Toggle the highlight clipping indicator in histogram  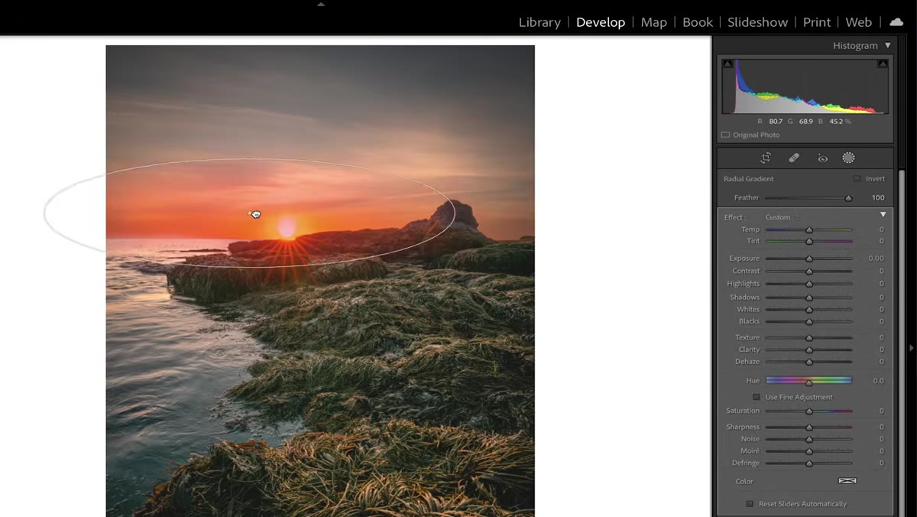[883, 64]
